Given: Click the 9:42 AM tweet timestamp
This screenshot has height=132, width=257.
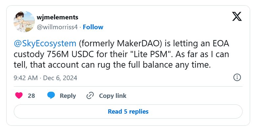Looking at the screenshot, I should coord(26,78).
